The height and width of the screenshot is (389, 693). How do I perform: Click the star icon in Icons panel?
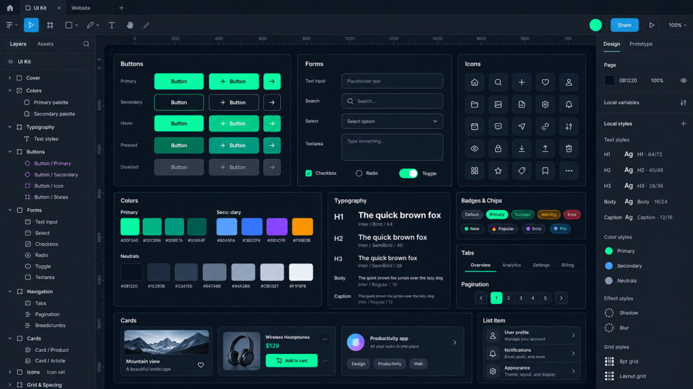[498, 171]
